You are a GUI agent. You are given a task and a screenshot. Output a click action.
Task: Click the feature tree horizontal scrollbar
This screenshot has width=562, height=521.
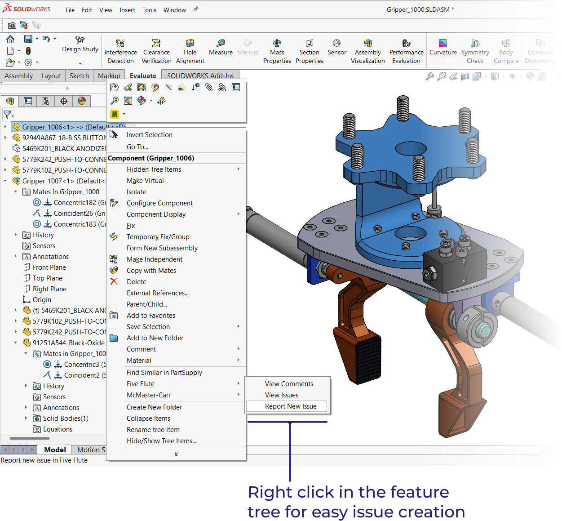tap(30, 438)
